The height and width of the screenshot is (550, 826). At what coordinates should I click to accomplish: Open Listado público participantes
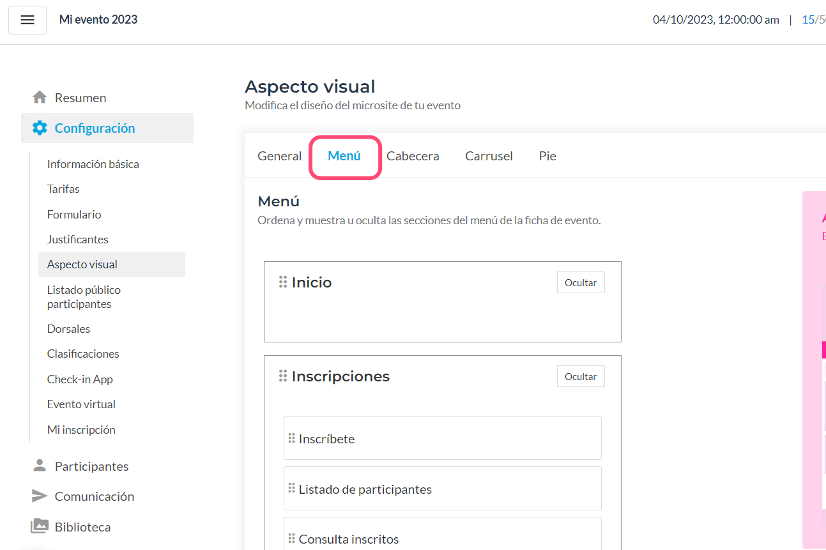[84, 297]
